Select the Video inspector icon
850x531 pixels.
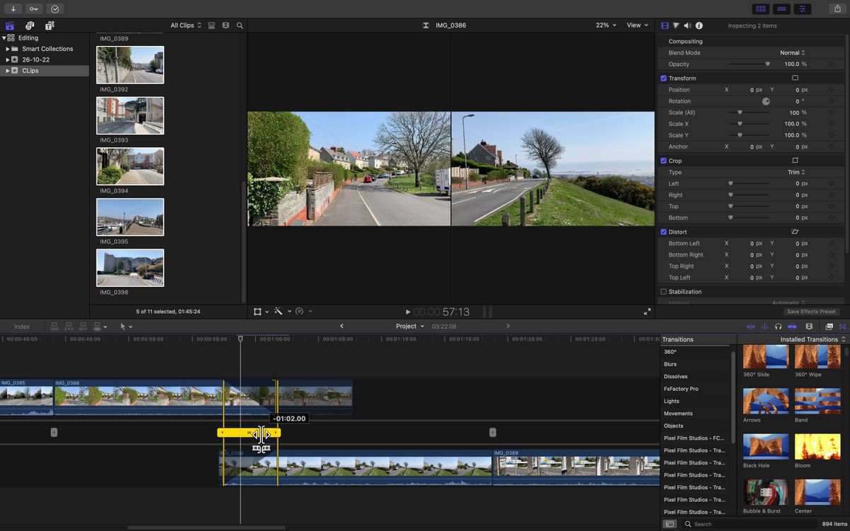pyautogui.click(x=664, y=25)
